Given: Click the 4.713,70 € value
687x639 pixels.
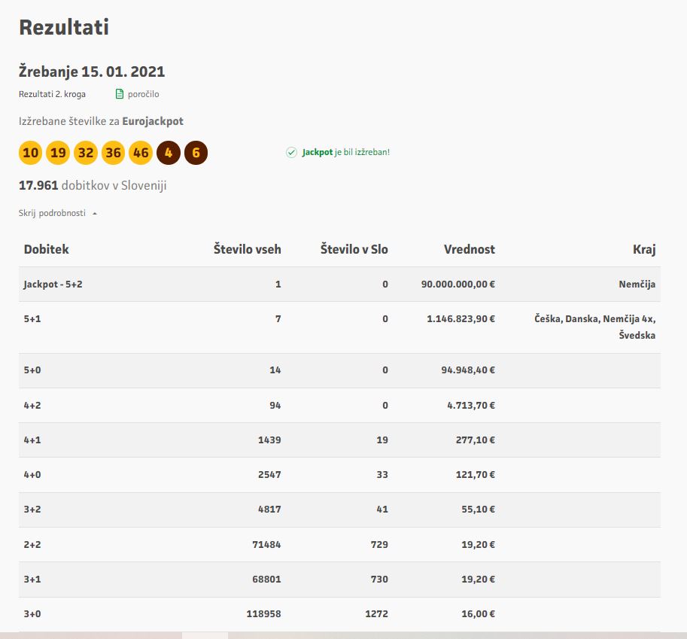Looking at the screenshot, I should (471, 406).
